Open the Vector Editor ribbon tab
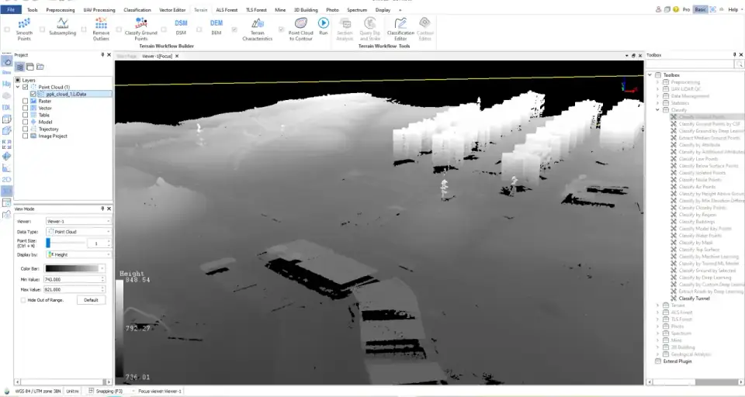The image size is (745, 397). pos(172,10)
